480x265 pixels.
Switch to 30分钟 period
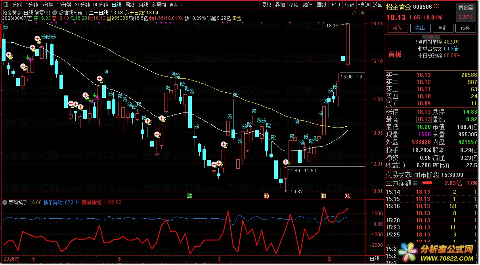82,5
